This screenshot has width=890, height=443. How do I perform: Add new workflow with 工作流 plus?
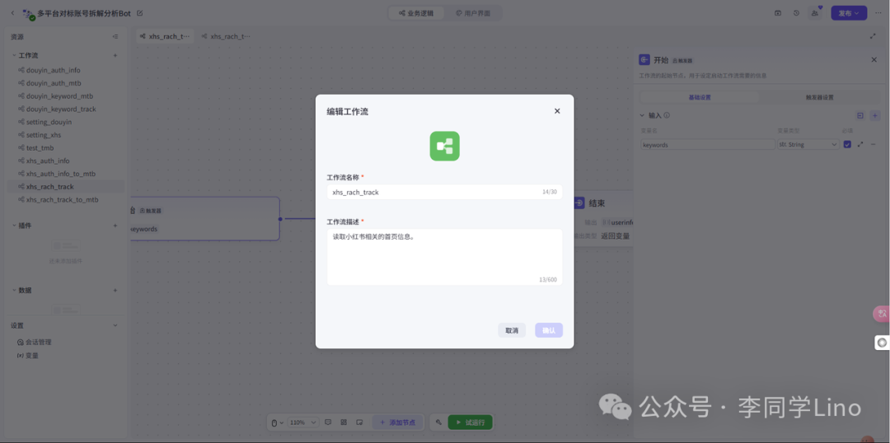click(115, 56)
